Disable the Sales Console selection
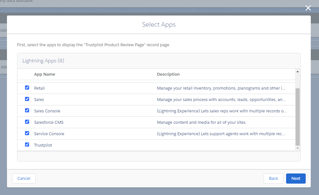 tap(27, 110)
